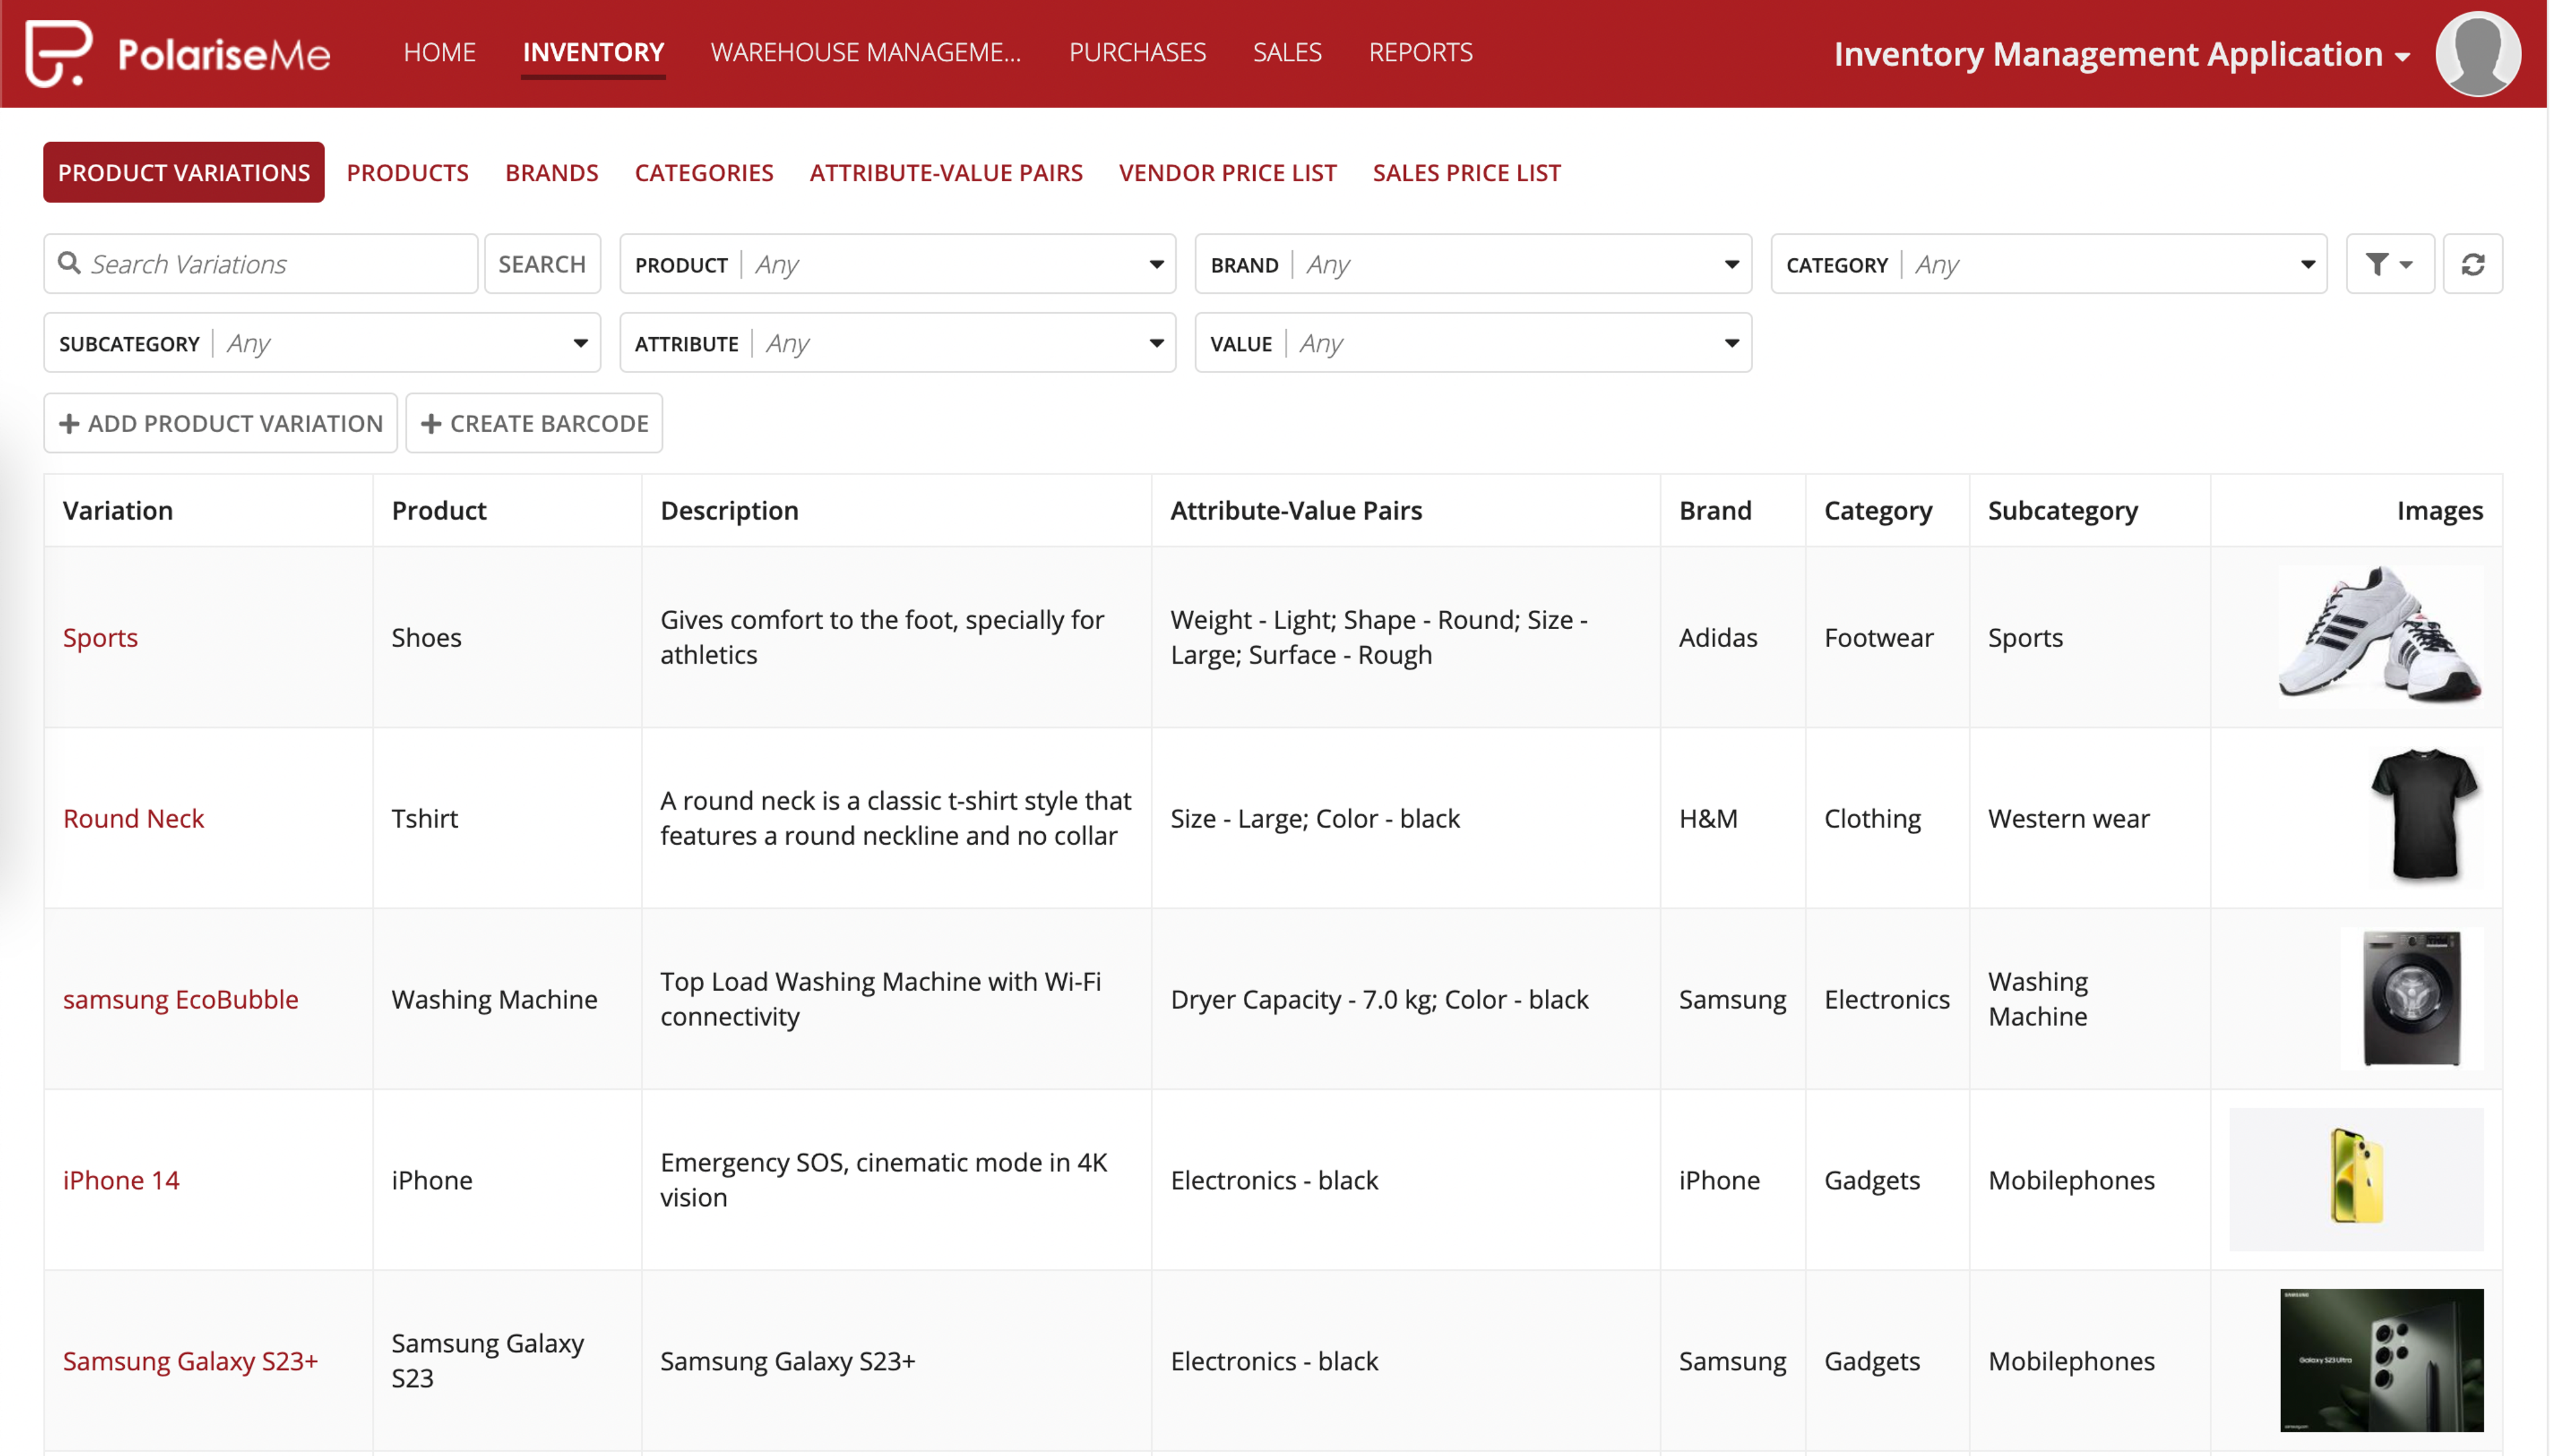Switch to the VENDOR PRICE LIST tab
Screen dimensions: 2550x1456
(x=1227, y=172)
